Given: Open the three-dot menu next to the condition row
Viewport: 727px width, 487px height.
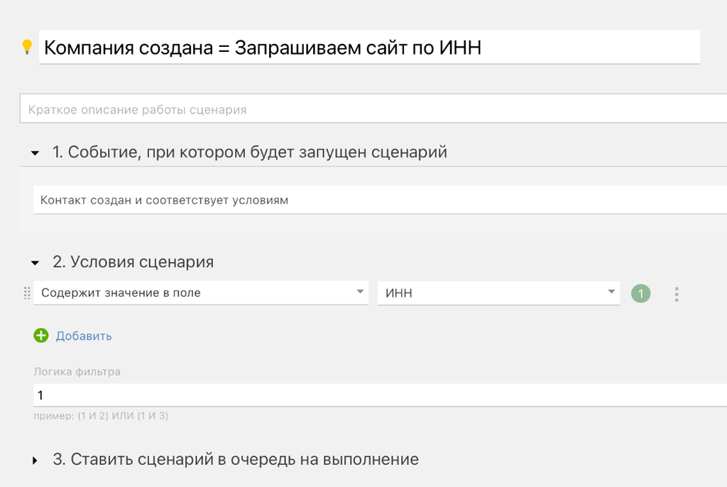Looking at the screenshot, I should (677, 292).
